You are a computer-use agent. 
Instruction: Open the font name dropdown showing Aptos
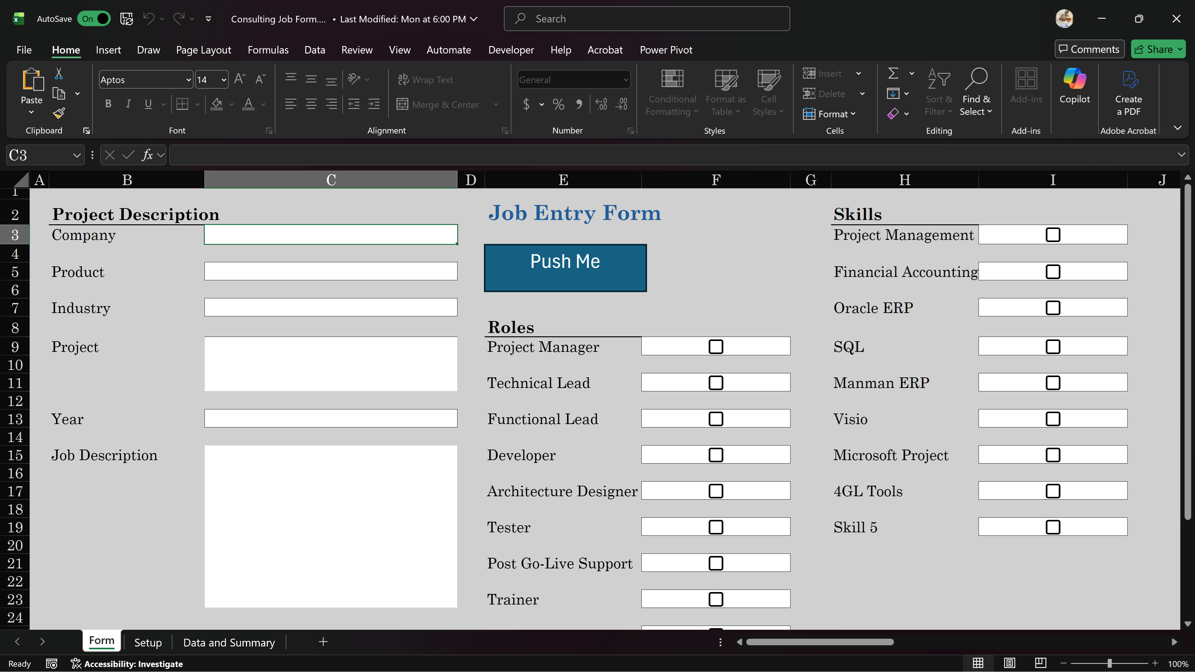coord(188,80)
